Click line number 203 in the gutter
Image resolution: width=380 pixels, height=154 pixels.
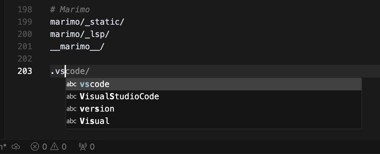(x=25, y=71)
